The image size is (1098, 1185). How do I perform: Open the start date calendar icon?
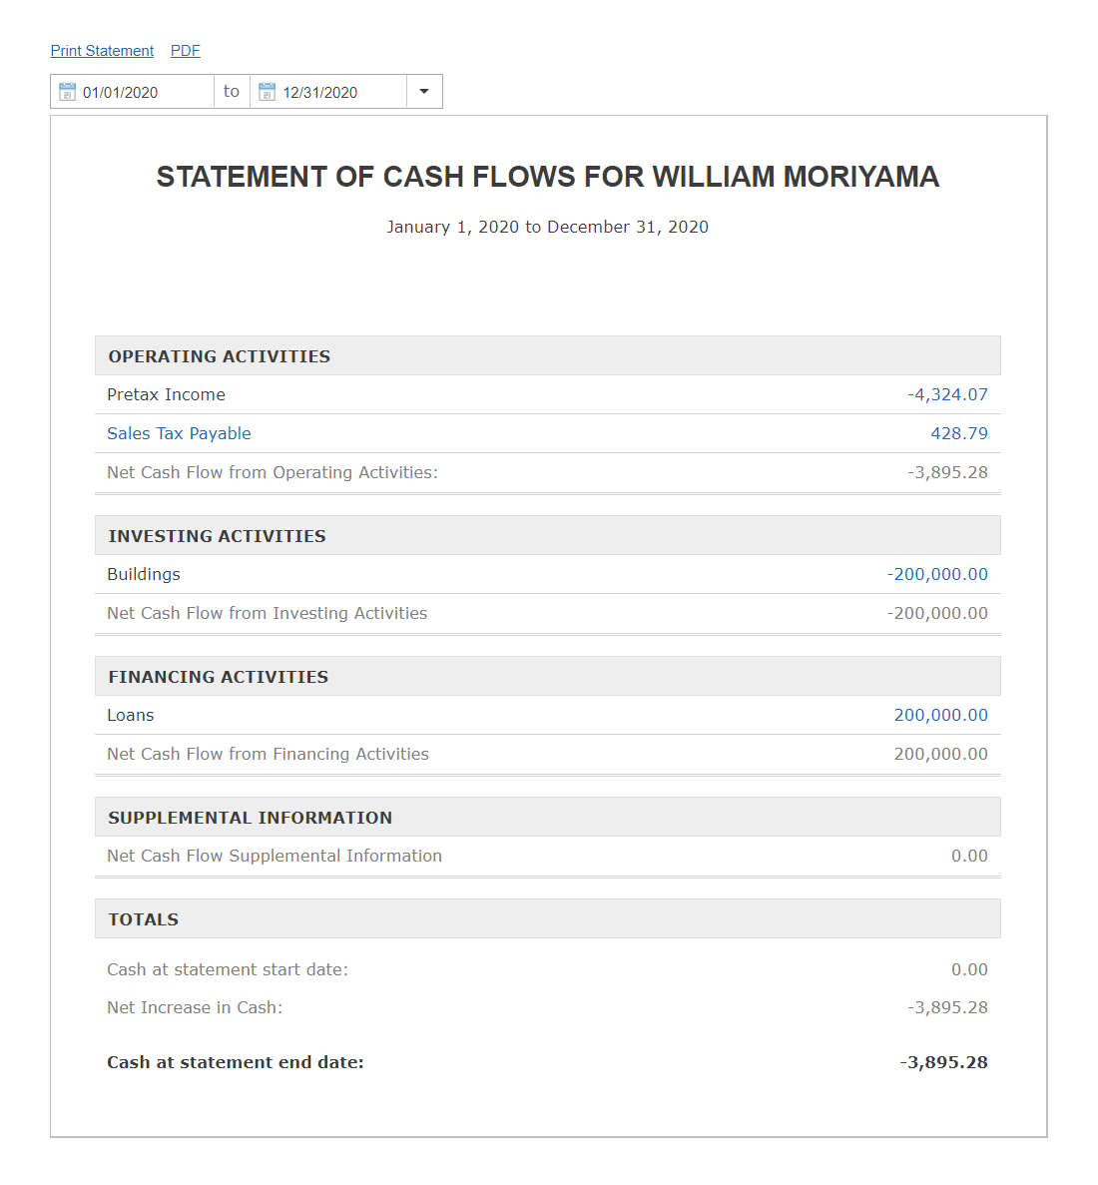coord(67,92)
